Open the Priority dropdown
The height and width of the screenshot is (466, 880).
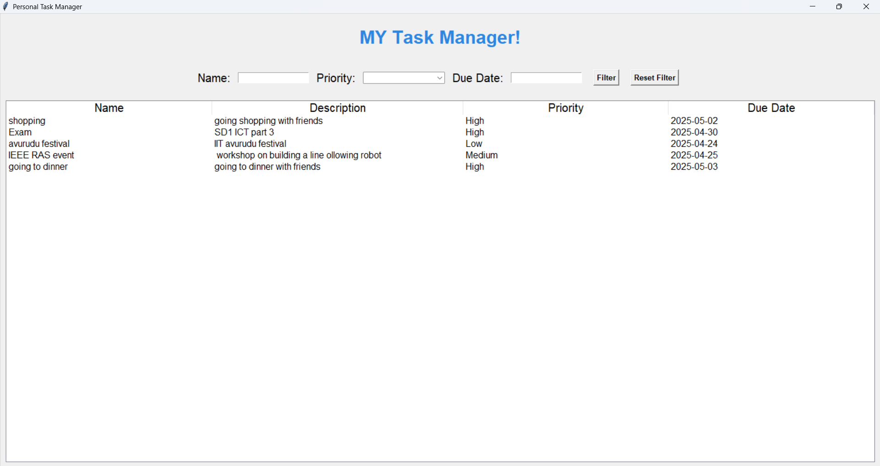403,78
